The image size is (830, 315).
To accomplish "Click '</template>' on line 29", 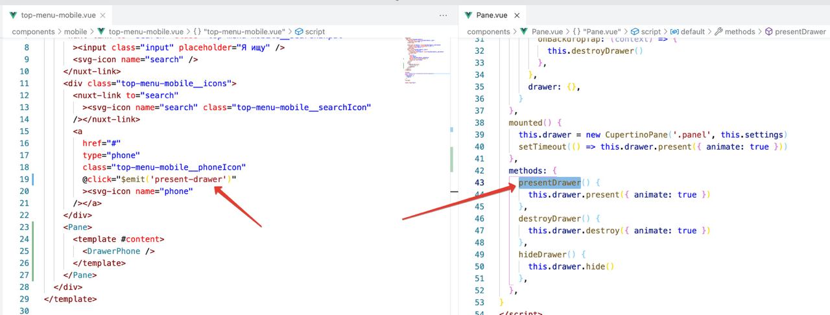I will (70, 299).
